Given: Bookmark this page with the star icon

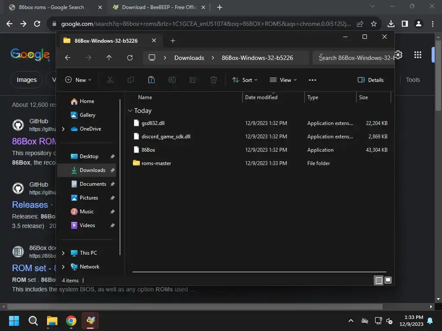Looking at the screenshot, I should click(374, 24).
